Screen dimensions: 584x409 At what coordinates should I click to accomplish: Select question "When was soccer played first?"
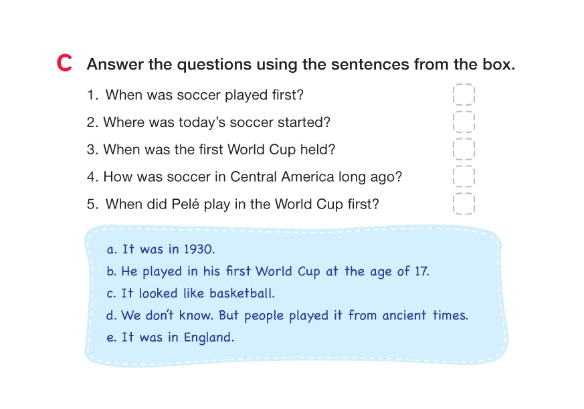(x=204, y=95)
